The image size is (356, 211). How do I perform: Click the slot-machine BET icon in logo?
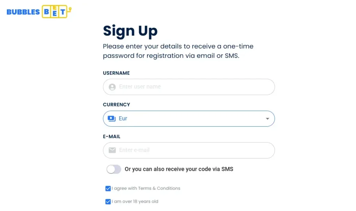click(54, 11)
